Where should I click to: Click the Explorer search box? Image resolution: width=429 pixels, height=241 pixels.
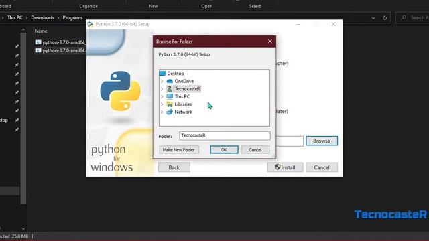click(x=413, y=18)
